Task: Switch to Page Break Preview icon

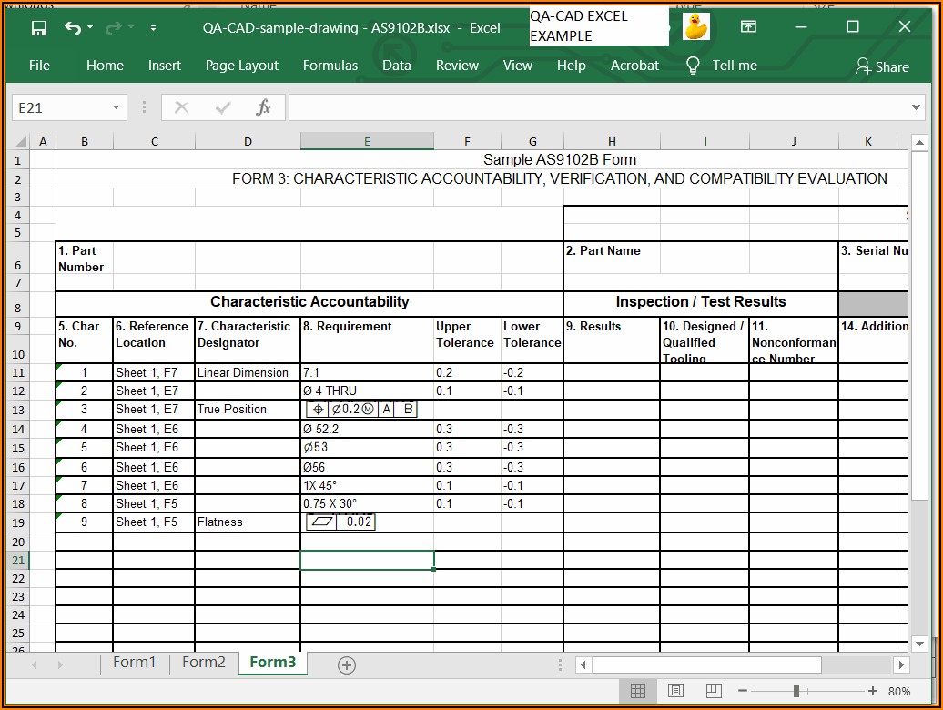Action: [x=714, y=691]
